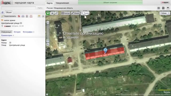The width and height of the screenshot is (171, 96).
Task: Choose the Контур polygon drawing tool
Action: point(65,13)
